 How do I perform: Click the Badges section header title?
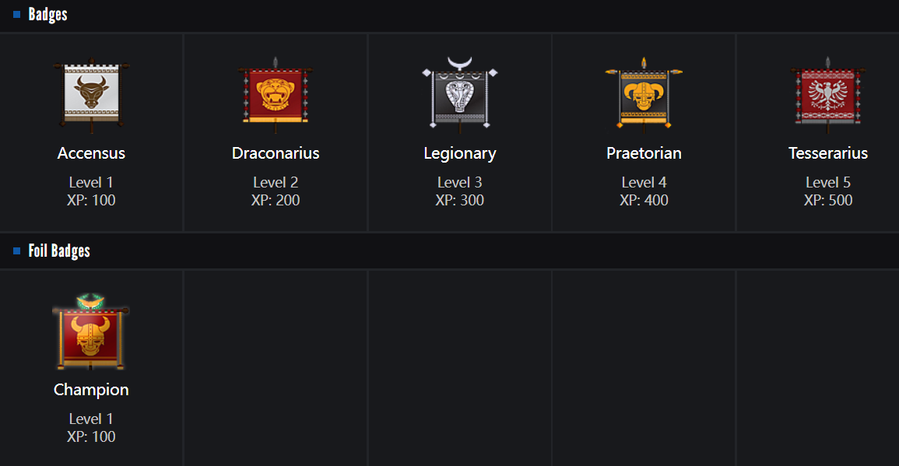click(x=48, y=15)
